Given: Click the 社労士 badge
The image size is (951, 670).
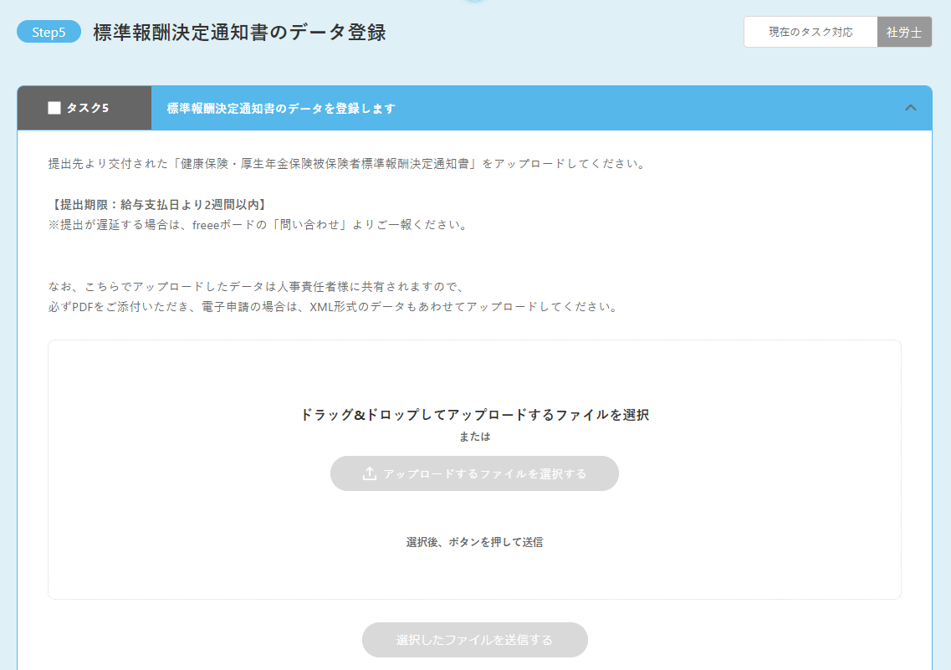Looking at the screenshot, I should coord(904,32).
